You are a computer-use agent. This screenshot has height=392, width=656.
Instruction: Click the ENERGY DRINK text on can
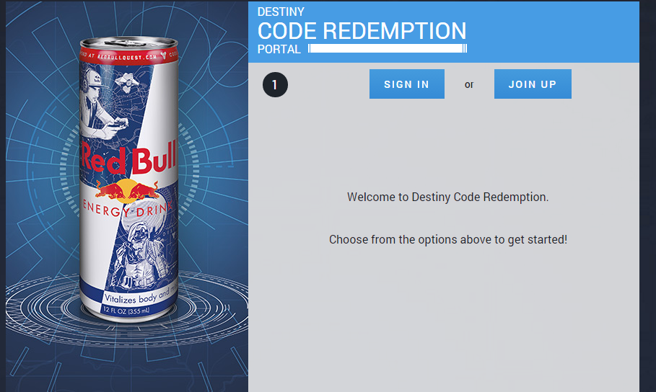pyautogui.click(x=127, y=209)
